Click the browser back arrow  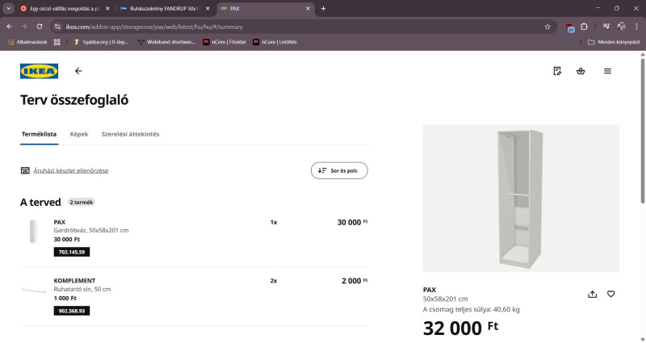pos(10,27)
